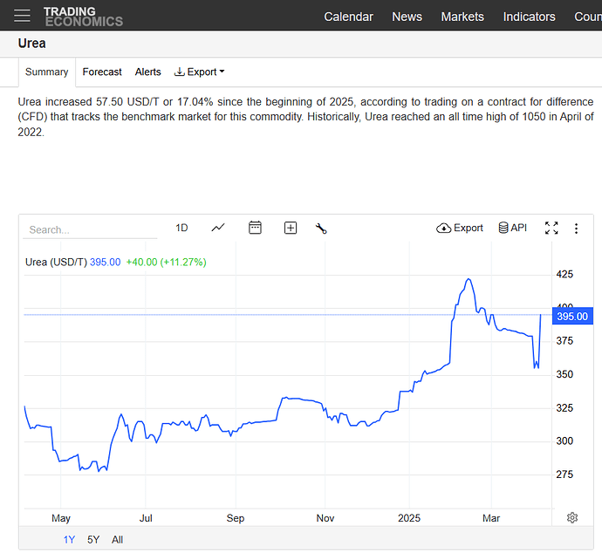Select the All time range
The width and height of the screenshot is (602, 560).
pyautogui.click(x=117, y=540)
